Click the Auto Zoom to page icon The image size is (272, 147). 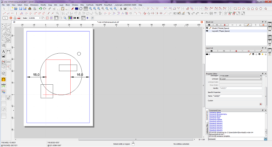65,18
